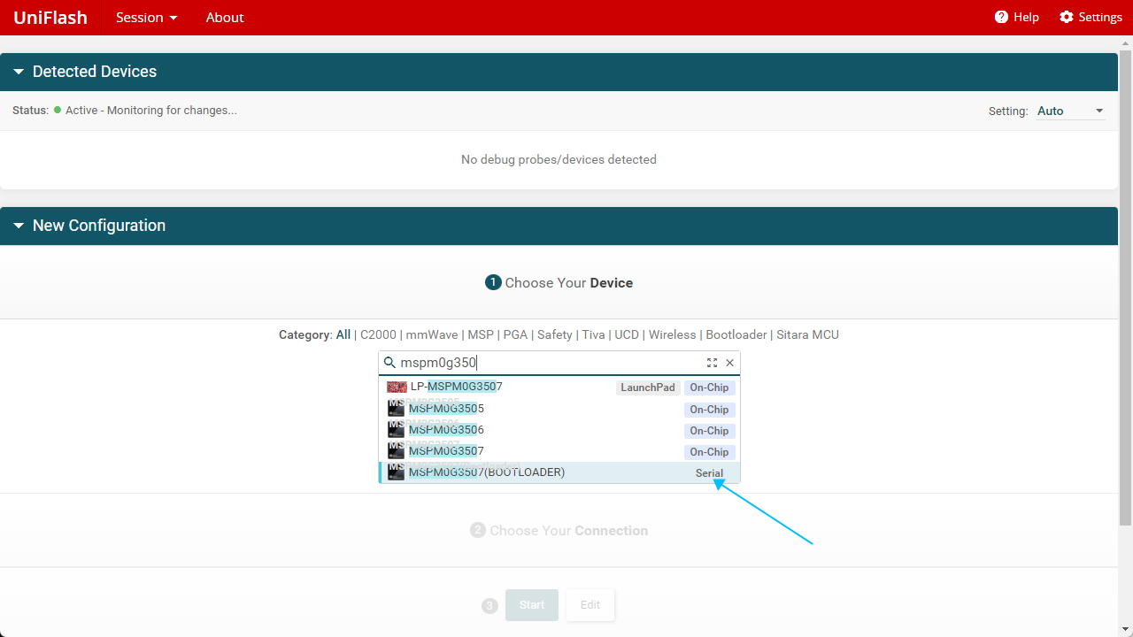
Task: Filter device category by Safety
Action: pos(555,334)
